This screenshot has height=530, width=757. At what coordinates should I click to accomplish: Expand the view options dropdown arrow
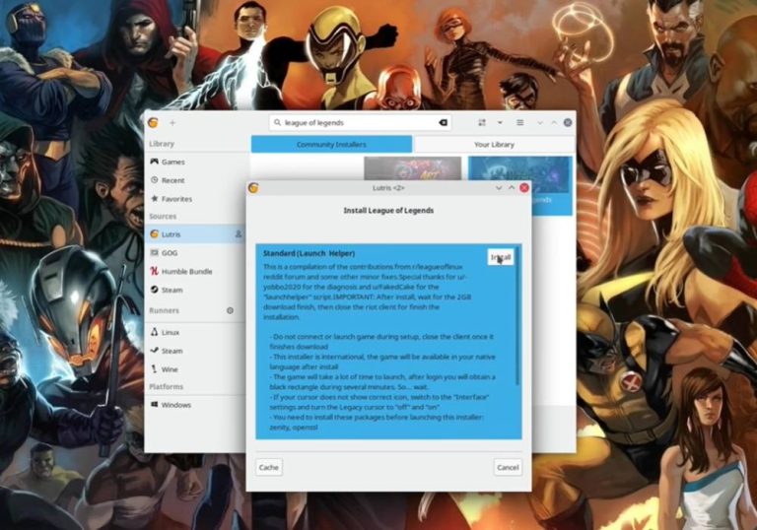pyautogui.click(x=500, y=122)
